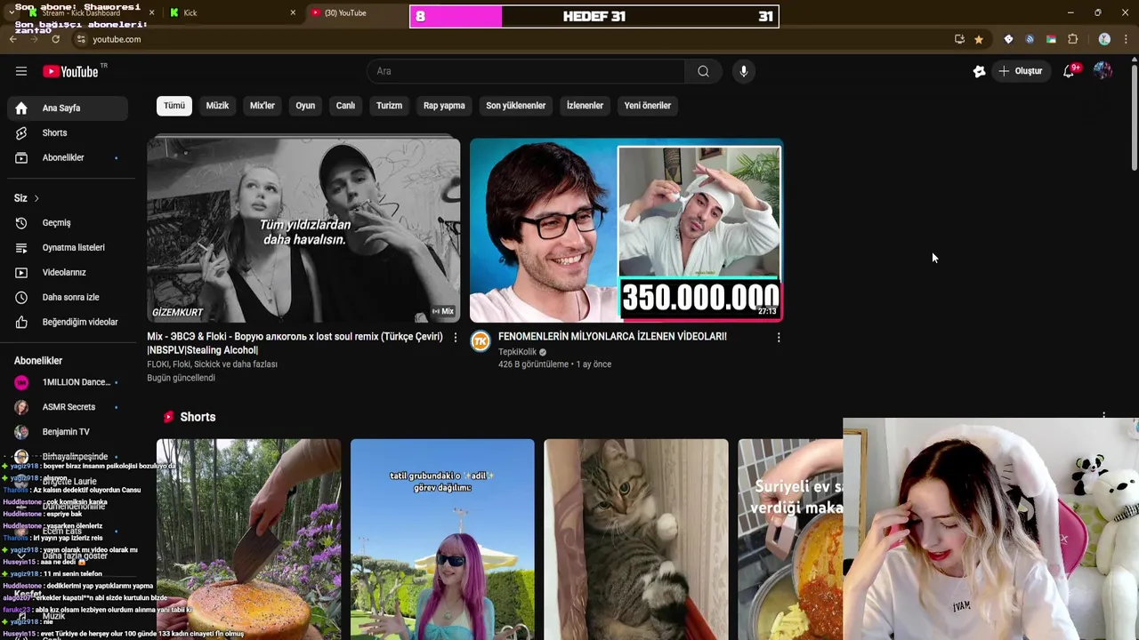
Task: Open Abonelikler in the sidebar
Action: (x=68, y=158)
